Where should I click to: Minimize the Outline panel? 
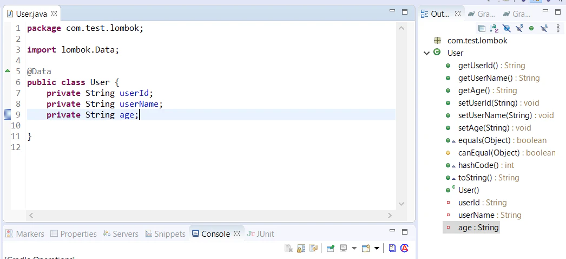545,11
